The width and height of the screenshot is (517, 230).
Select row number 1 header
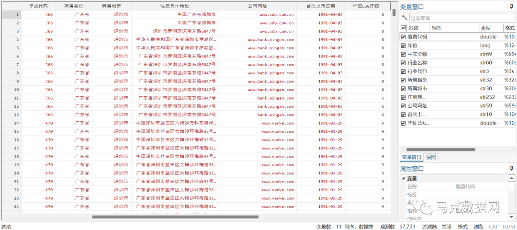11,14
